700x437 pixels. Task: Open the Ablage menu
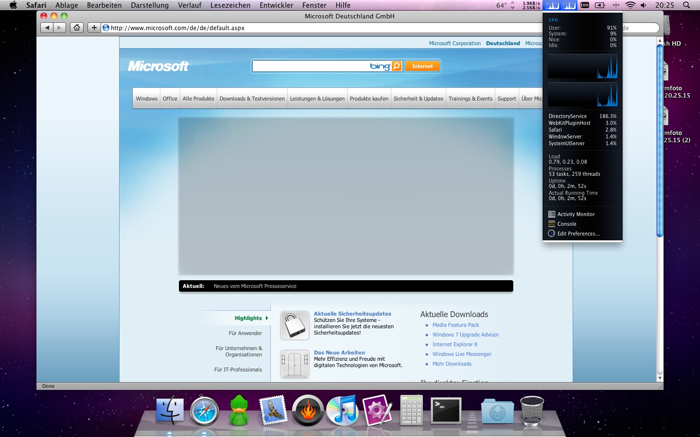(x=67, y=5)
